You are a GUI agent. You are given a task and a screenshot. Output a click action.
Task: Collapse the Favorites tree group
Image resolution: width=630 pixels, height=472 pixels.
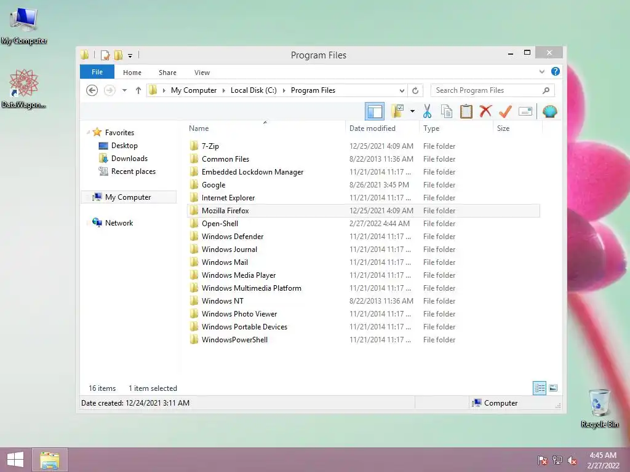pos(88,132)
